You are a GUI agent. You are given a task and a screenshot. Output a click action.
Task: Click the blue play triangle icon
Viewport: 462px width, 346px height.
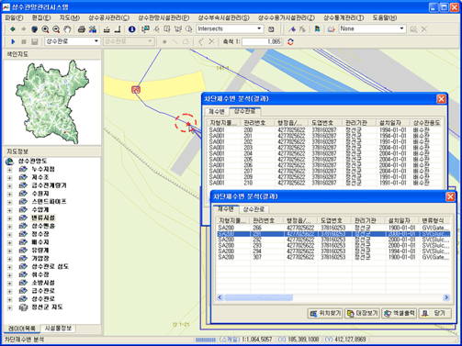(13, 41)
